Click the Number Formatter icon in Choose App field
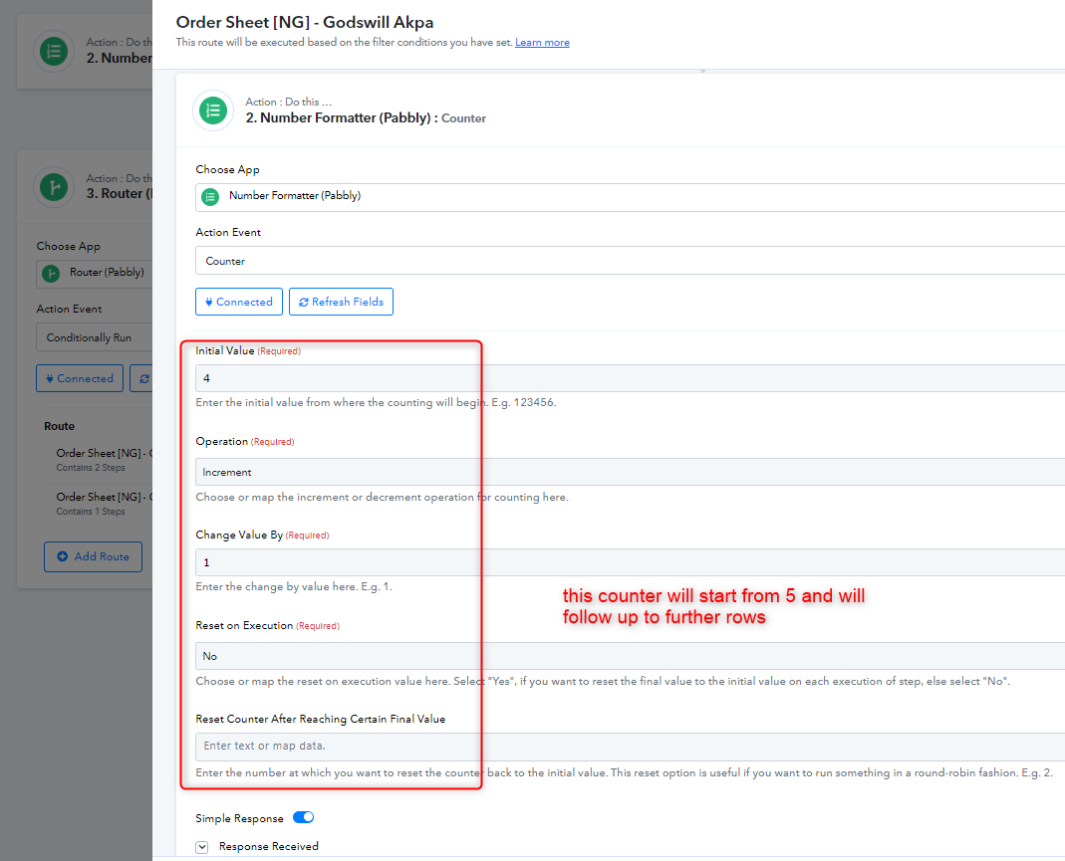Viewport: 1065px width, 861px height. click(210, 197)
